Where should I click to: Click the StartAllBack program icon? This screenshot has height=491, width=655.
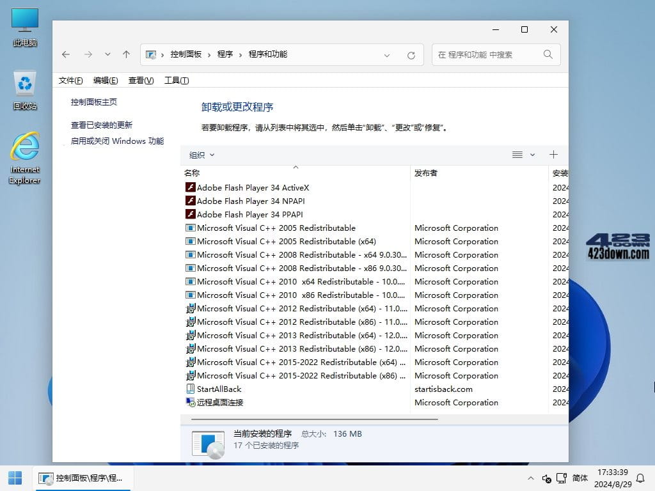[191, 389]
